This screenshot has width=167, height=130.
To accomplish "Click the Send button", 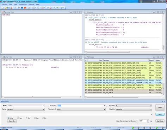I will [x=160, y=114].
